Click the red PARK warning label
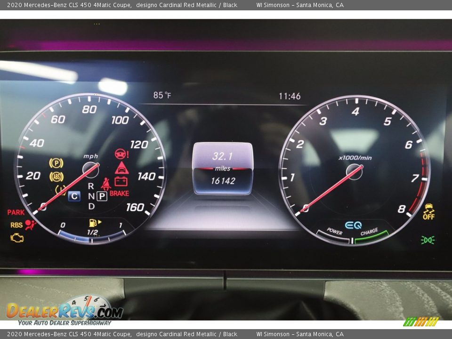 click(16, 212)
